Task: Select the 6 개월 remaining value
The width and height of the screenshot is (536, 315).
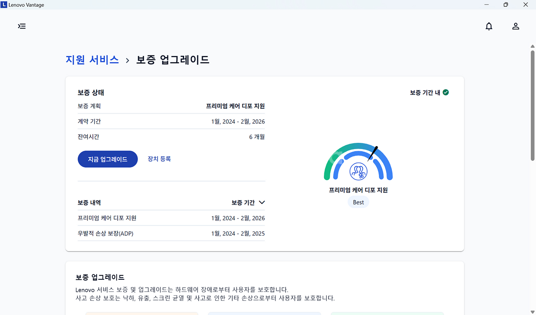Action: coord(257,137)
